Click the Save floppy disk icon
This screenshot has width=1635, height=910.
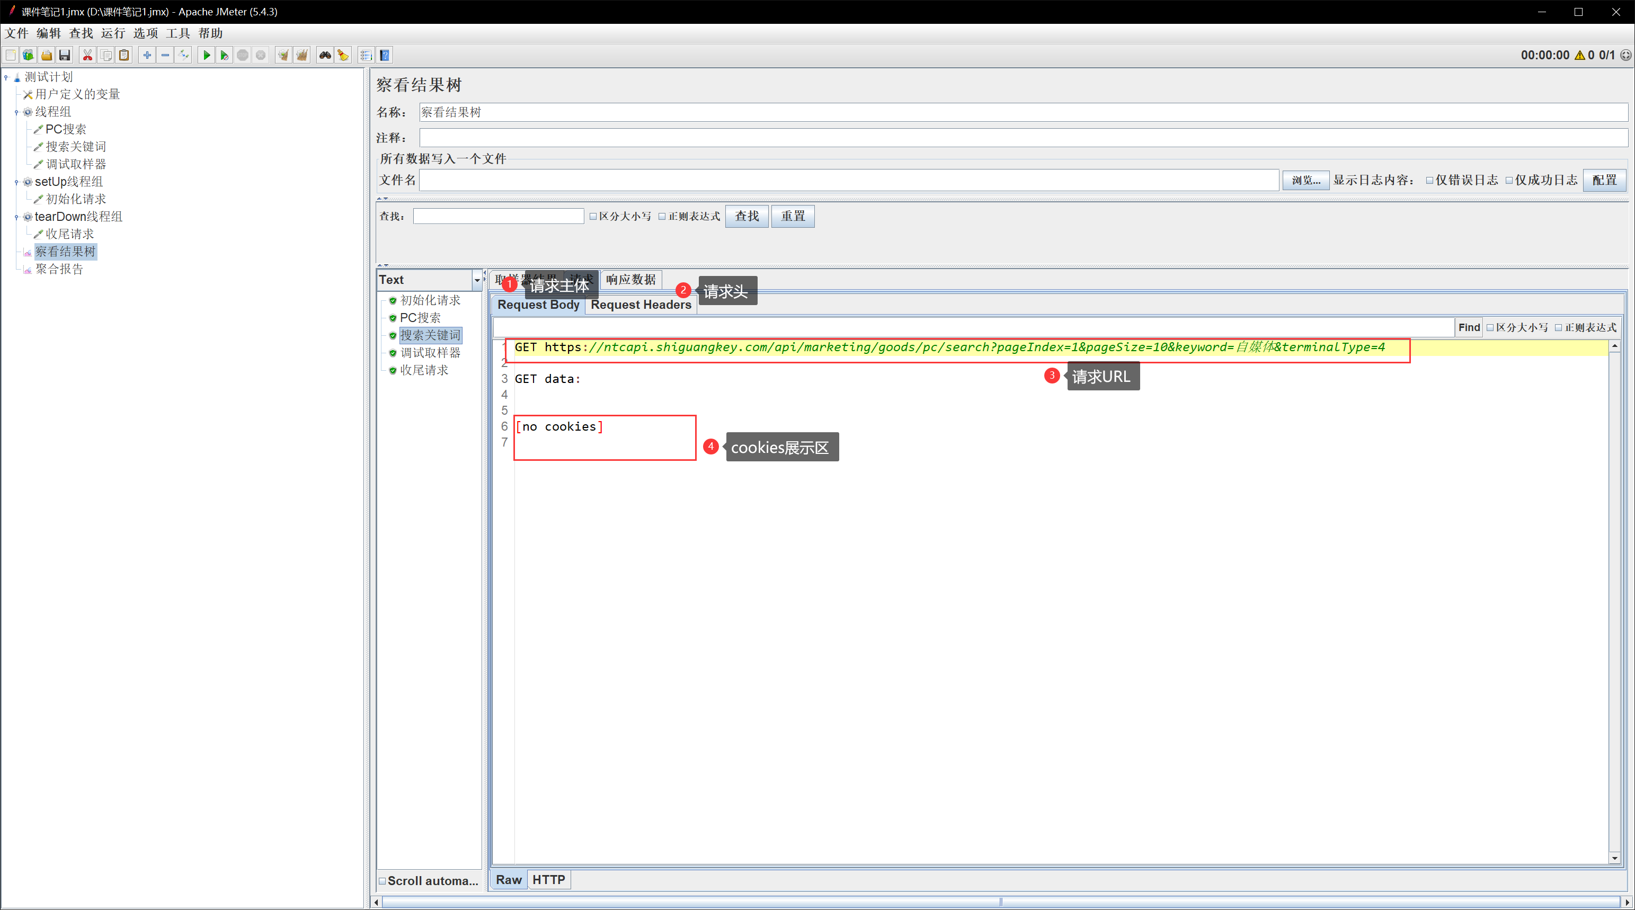[64, 55]
